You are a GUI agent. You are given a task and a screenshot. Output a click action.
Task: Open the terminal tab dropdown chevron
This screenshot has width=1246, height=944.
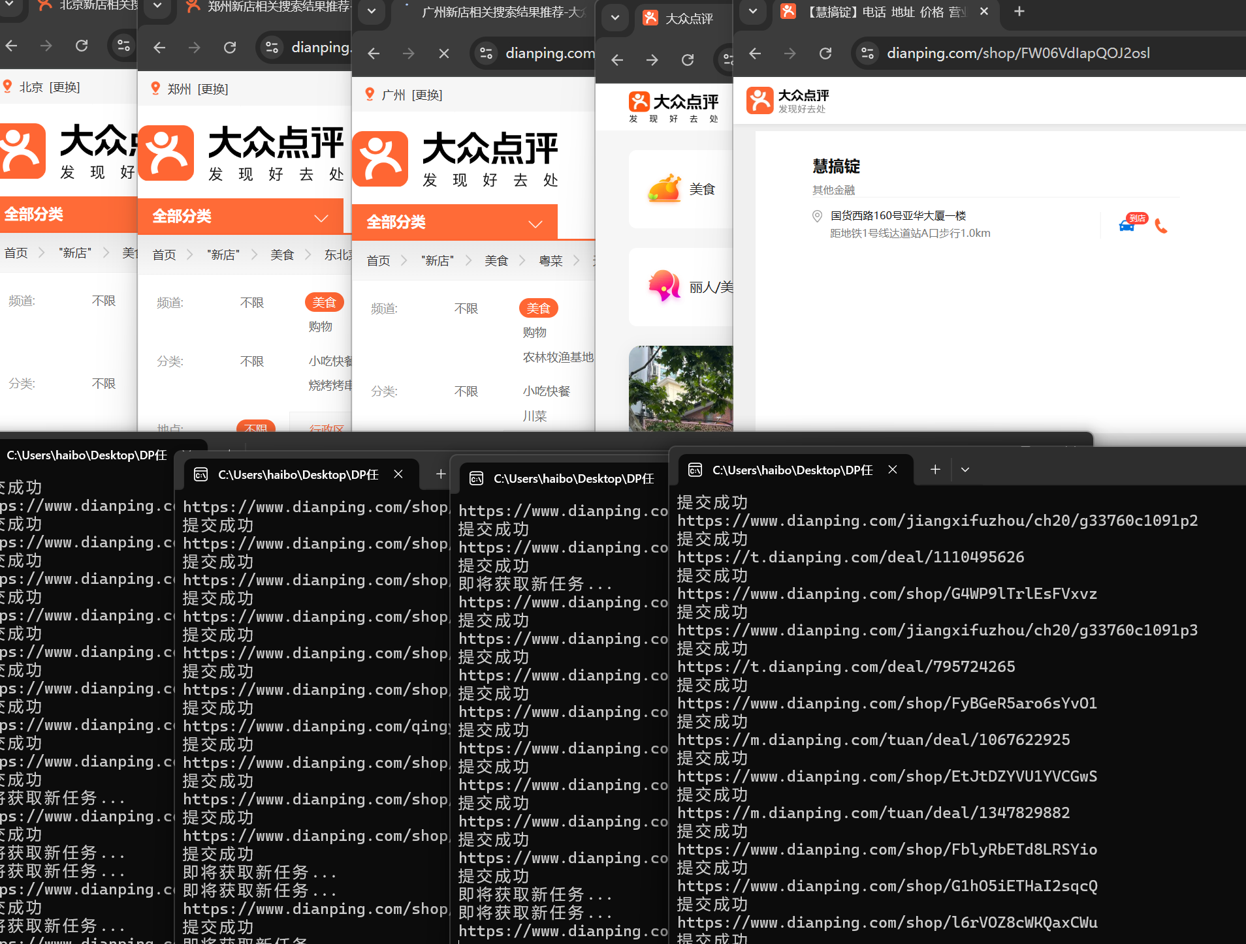coord(965,469)
